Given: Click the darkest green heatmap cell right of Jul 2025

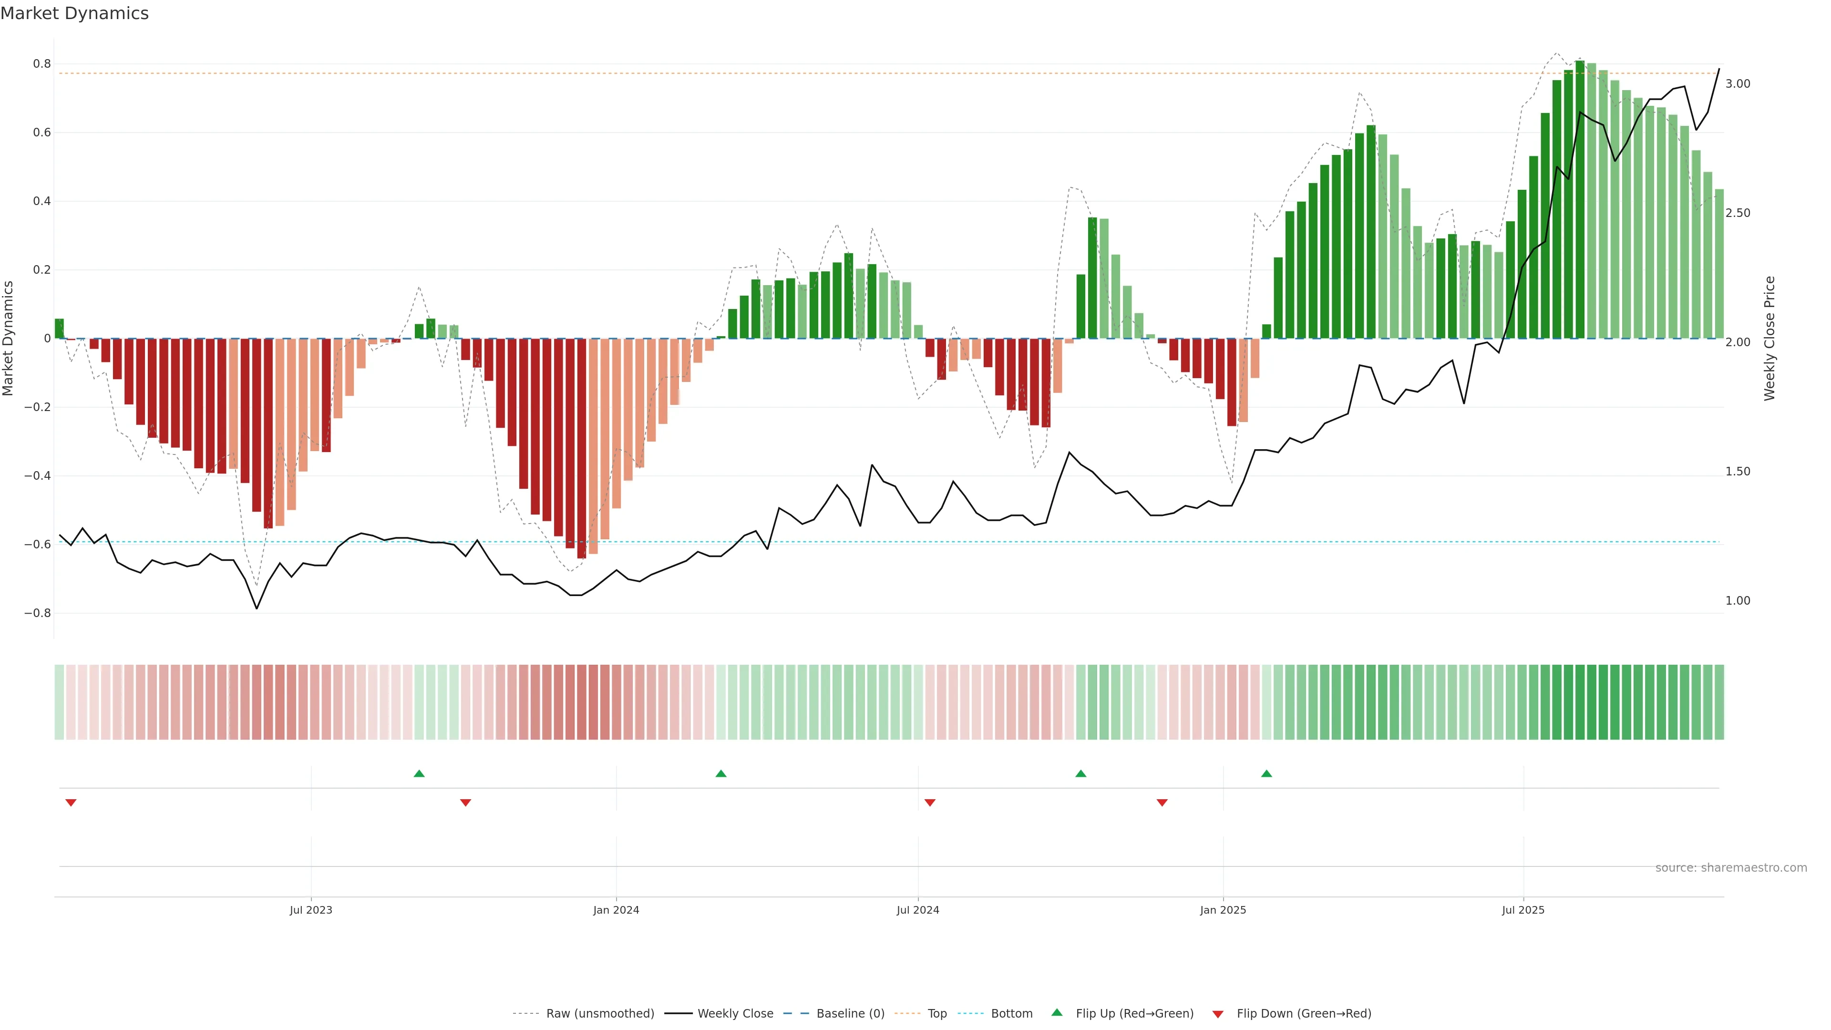Looking at the screenshot, I should [1580, 702].
